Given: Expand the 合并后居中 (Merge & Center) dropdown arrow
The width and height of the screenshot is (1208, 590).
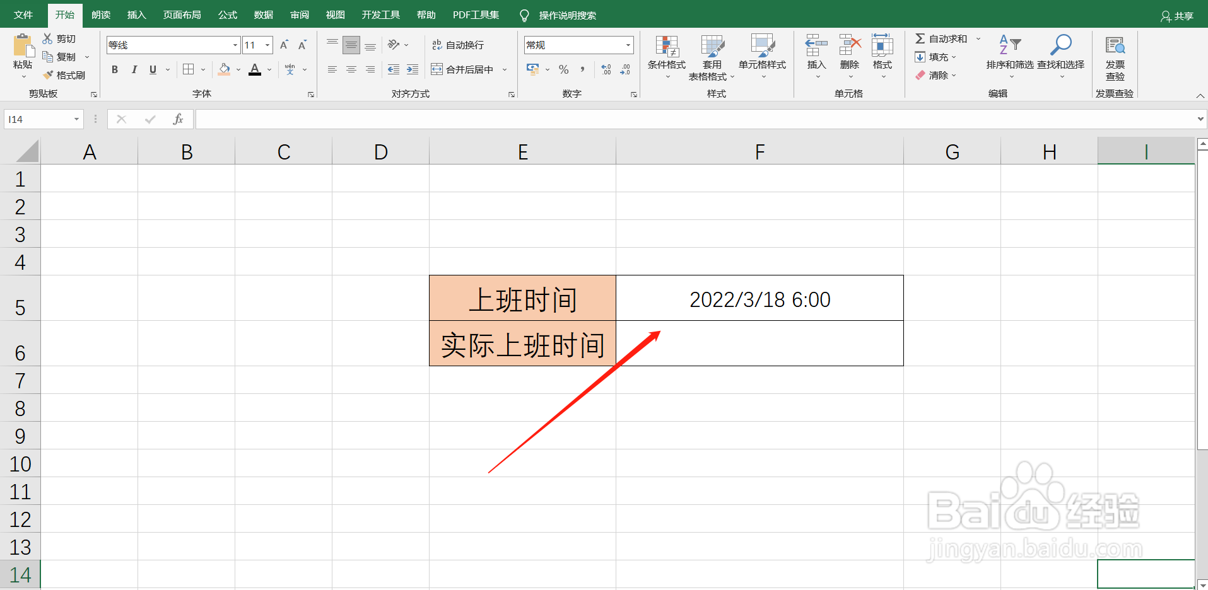Looking at the screenshot, I should pos(505,69).
